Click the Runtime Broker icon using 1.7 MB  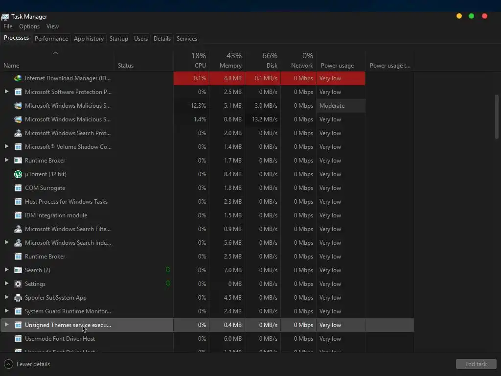click(x=18, y=161)
